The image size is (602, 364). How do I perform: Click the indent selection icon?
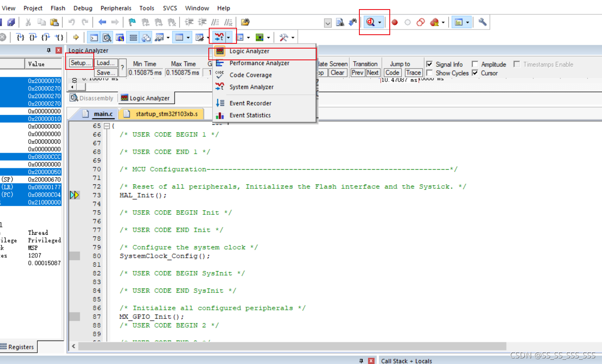tap(189, 22)
